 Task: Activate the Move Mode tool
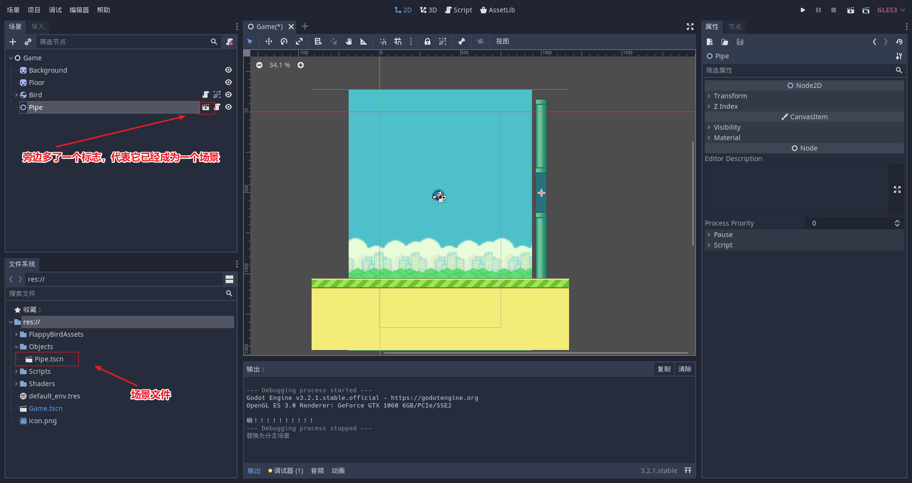[269, 41]
